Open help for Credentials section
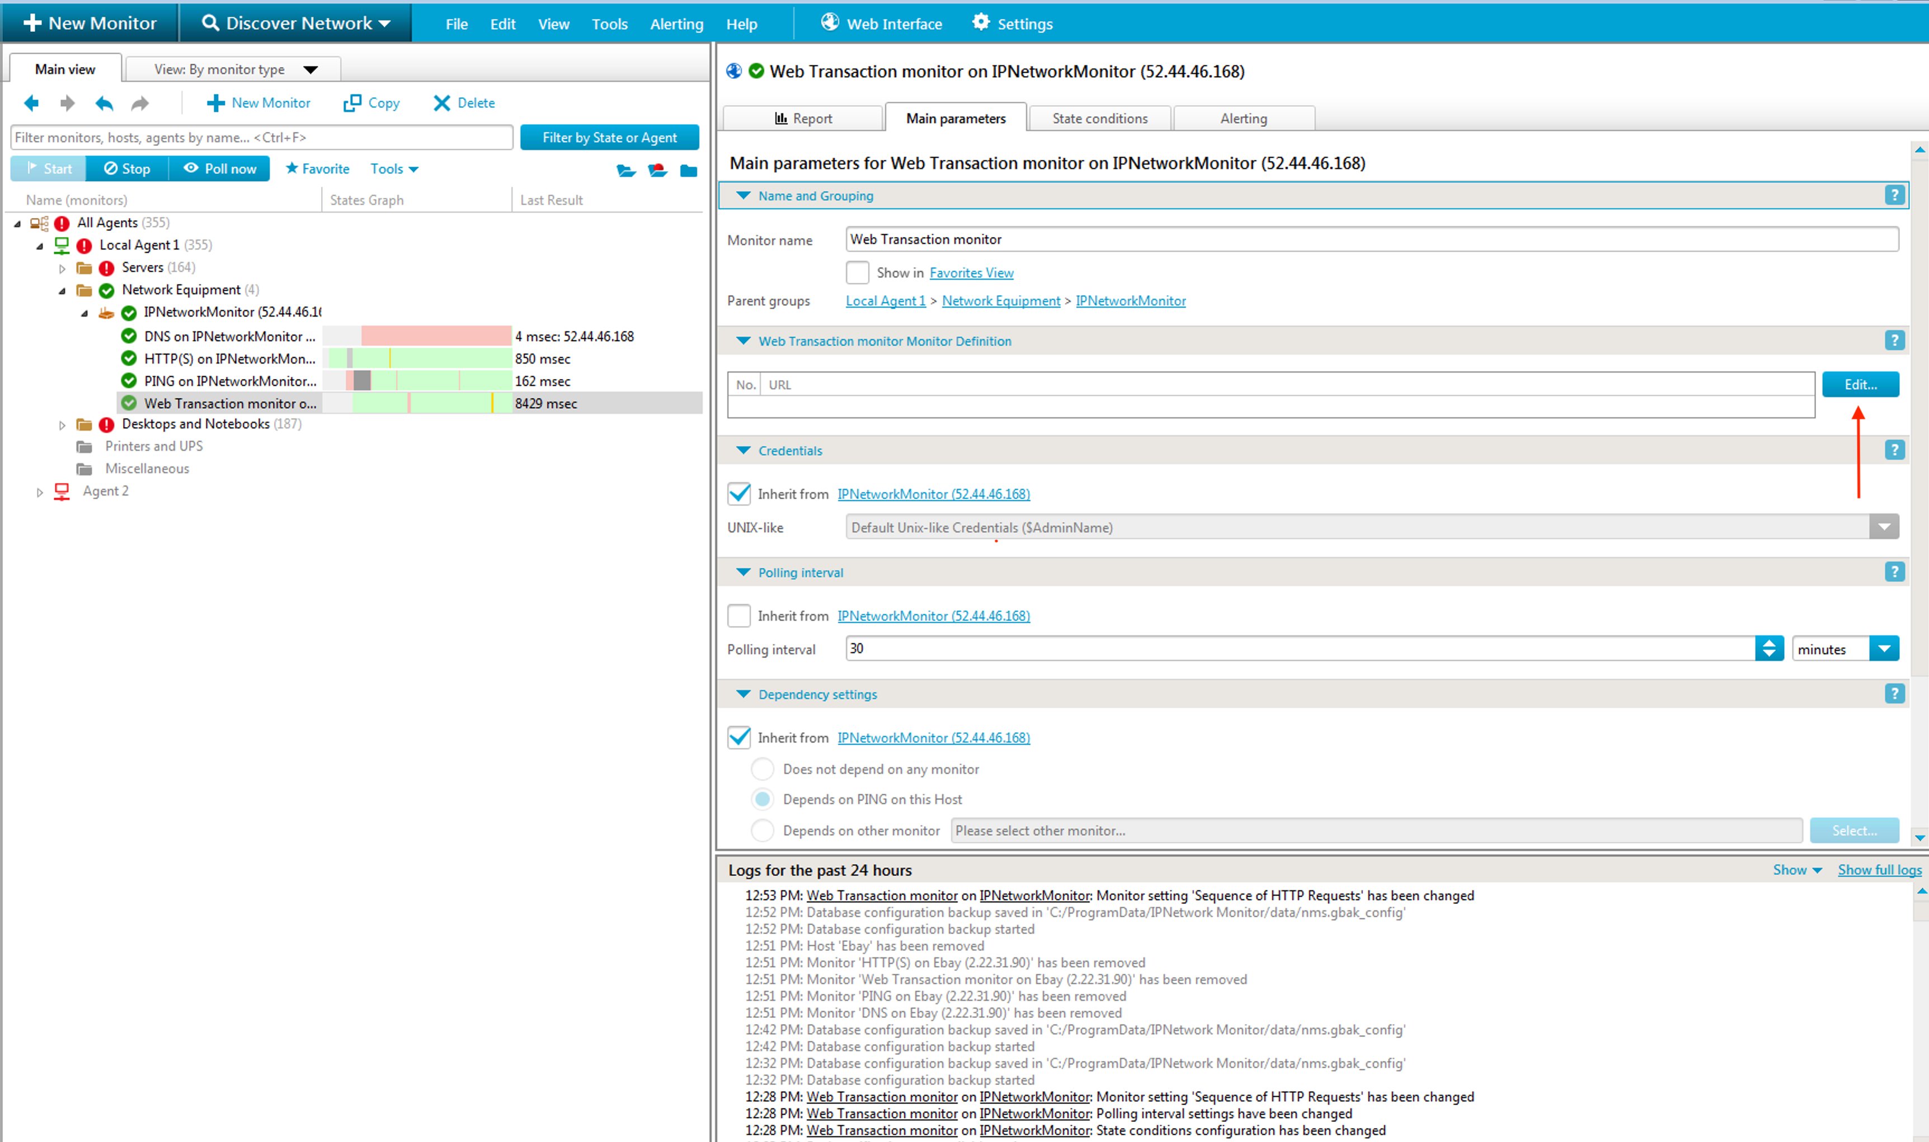The height and width of the screenshot is (1142, 1929). (1894, 450)
